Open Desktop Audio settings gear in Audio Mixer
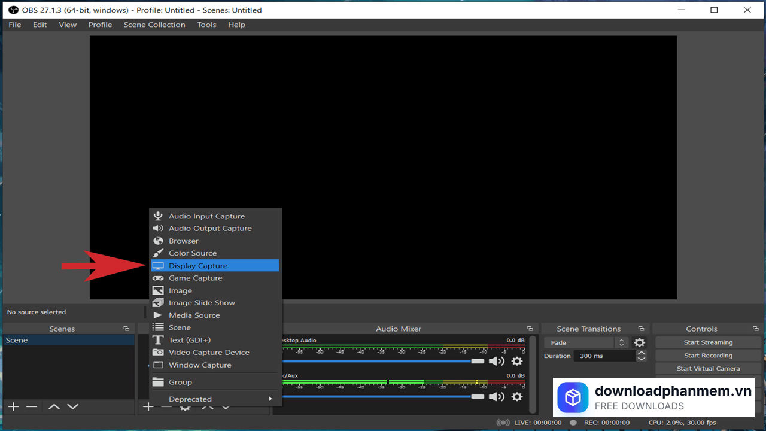The image size is (766, 431). pos(517,362)
